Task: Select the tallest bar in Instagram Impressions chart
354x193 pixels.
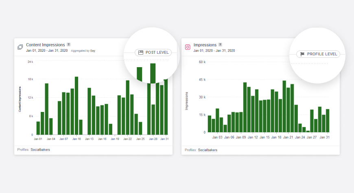Action: (x=284, y=106)
